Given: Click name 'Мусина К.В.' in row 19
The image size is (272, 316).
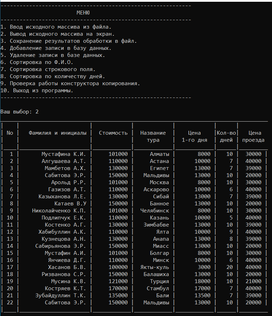Looking at the screenshot, I should [69, 281].
